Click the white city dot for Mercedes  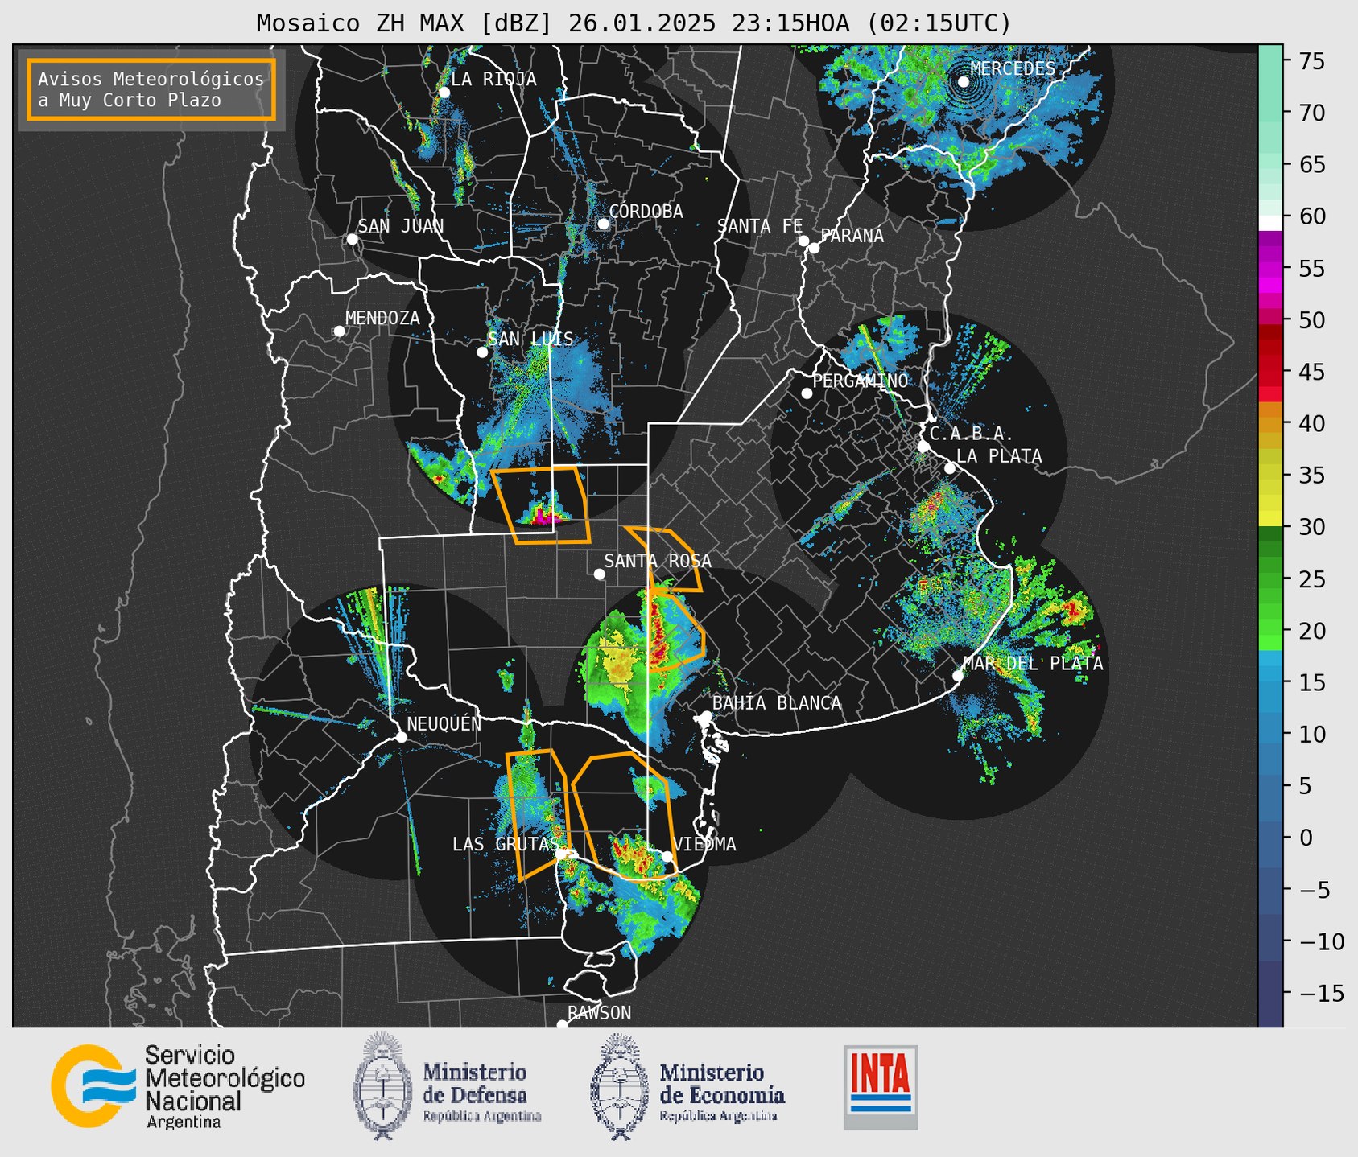click(x=964, y=81)
